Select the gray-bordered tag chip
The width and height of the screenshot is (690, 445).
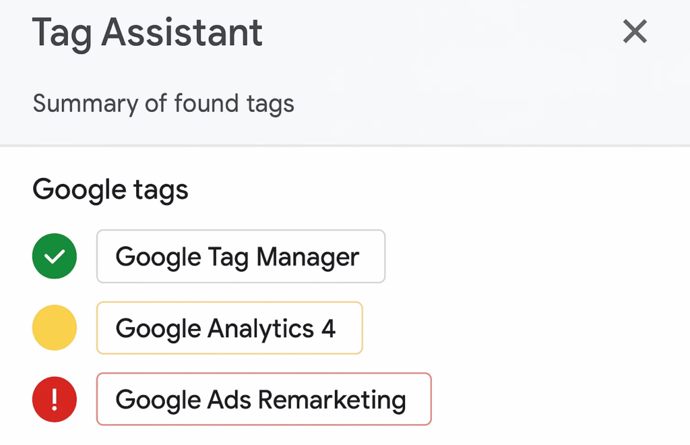241,256
